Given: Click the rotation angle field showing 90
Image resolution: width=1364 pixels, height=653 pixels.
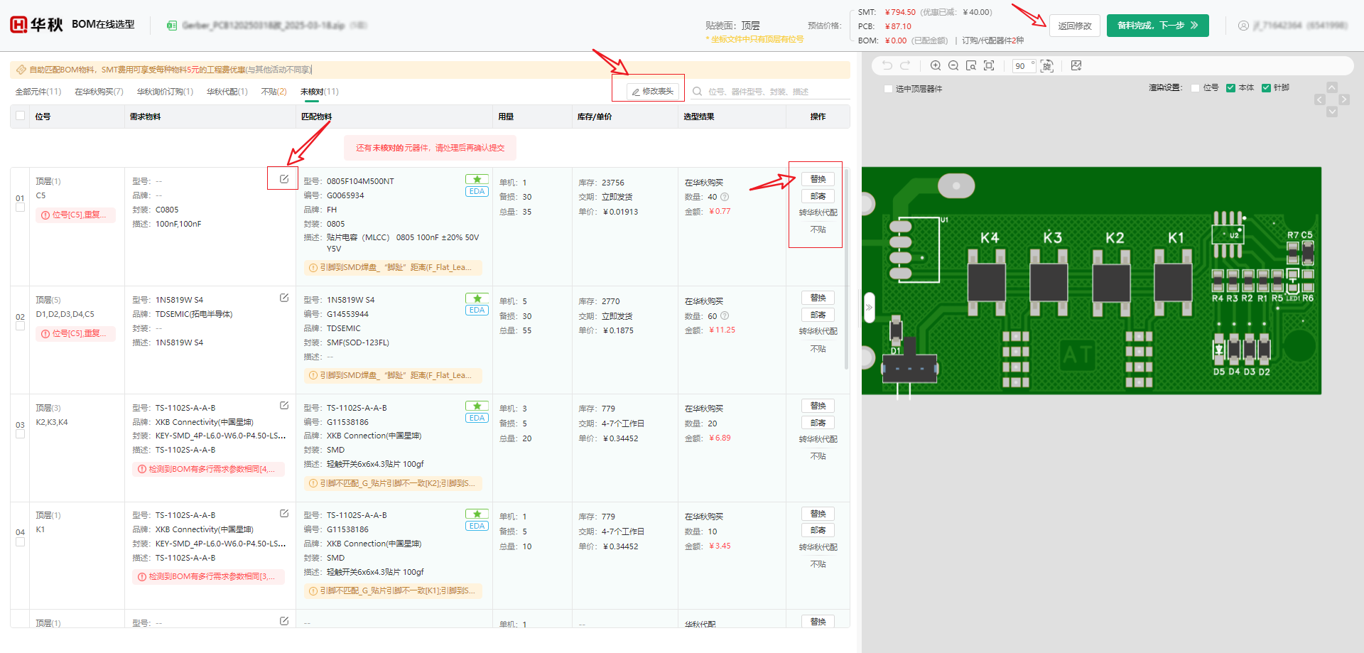Looking at the screenshot, I should [1023, 66].
